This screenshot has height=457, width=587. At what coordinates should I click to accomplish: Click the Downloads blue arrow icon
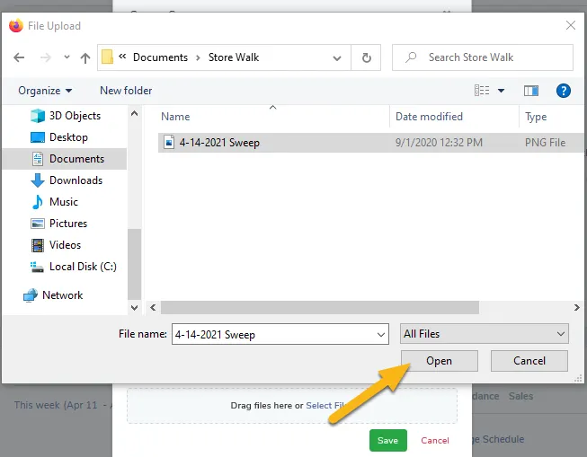pos(38,180)
